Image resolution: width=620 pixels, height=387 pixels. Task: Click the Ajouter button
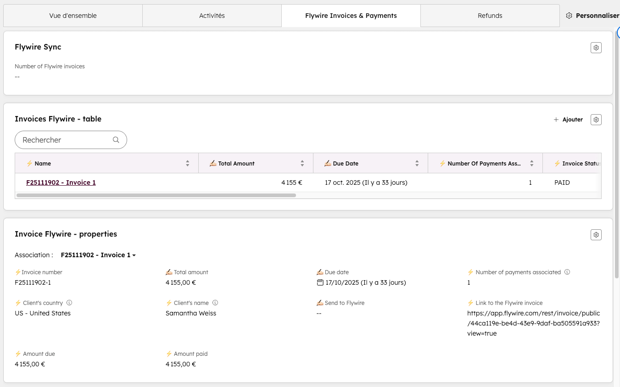pos(568,120)
